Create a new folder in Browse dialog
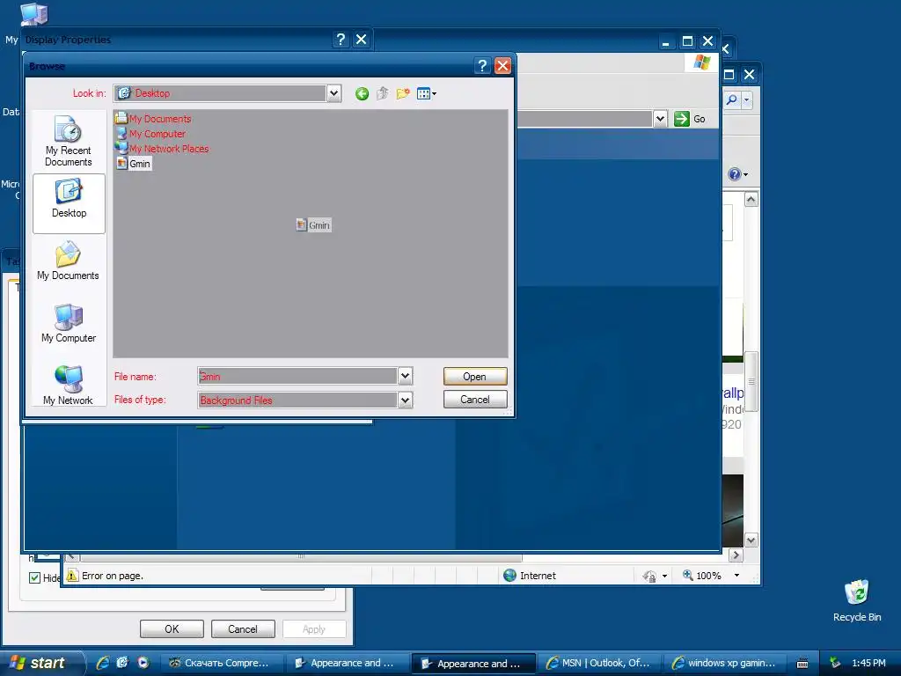This screenshot has width=901, height=676. [403, 93]
